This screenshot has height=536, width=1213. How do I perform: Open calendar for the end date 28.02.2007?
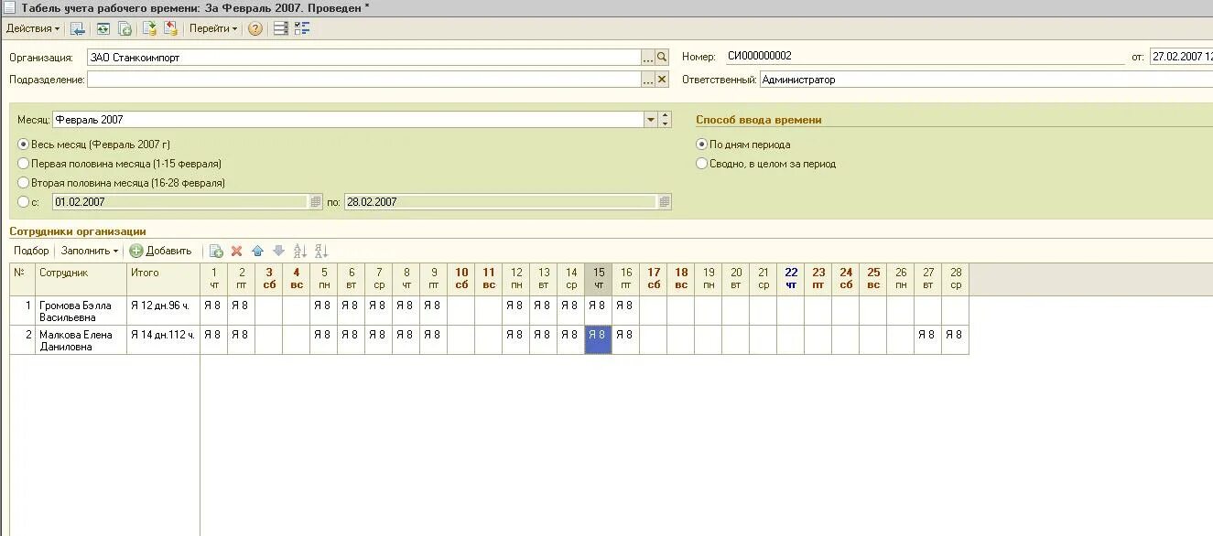point(665,202)
